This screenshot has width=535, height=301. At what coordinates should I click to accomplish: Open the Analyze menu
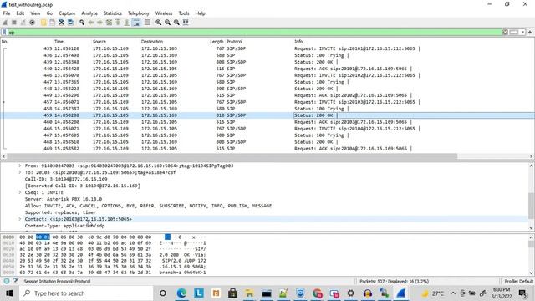point(89,13)
